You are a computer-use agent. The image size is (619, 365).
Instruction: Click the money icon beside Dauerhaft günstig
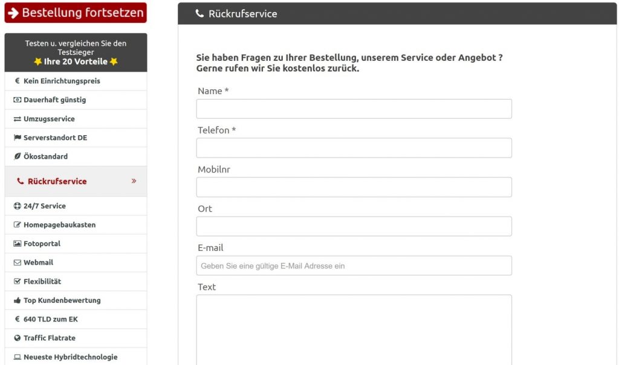(17, 100)
